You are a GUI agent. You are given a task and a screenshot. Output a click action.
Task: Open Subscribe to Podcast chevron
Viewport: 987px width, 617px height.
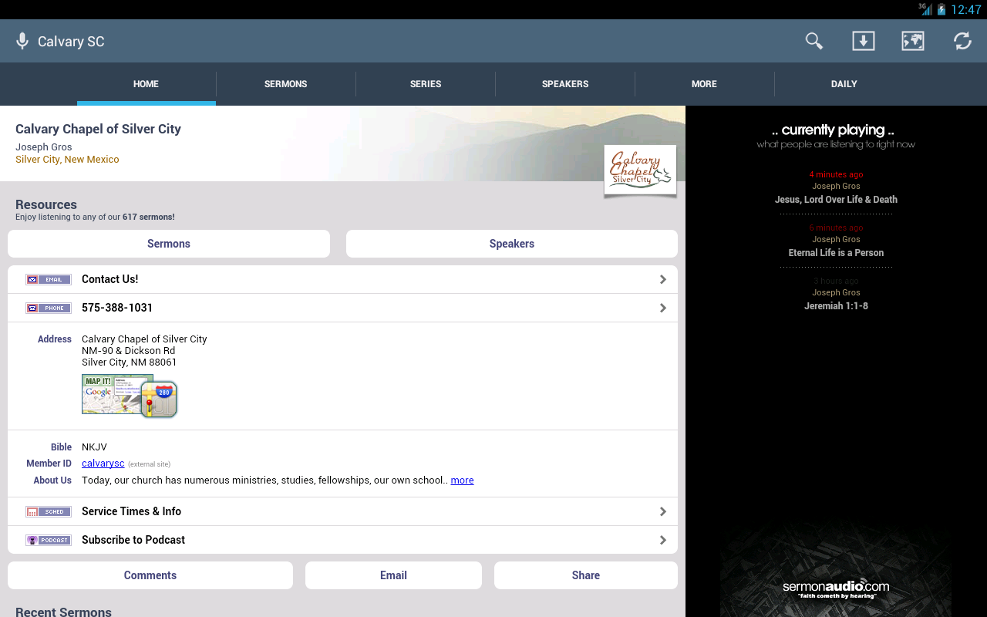pyautogui.click(x=663, y=540)
